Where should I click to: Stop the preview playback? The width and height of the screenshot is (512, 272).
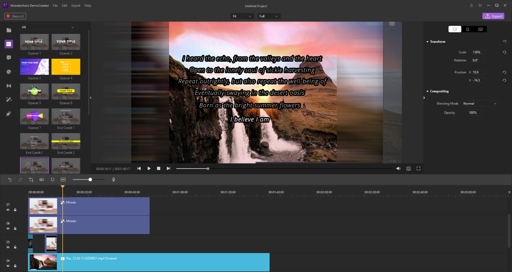159,169
